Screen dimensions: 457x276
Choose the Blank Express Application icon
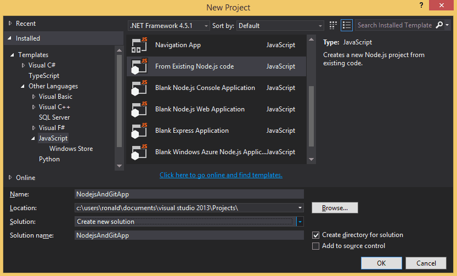tap(138, 131)
